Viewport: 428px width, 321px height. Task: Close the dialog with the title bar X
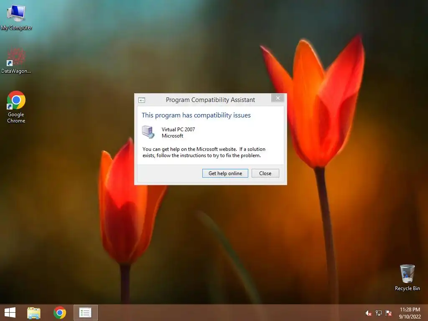click(278, 98)
